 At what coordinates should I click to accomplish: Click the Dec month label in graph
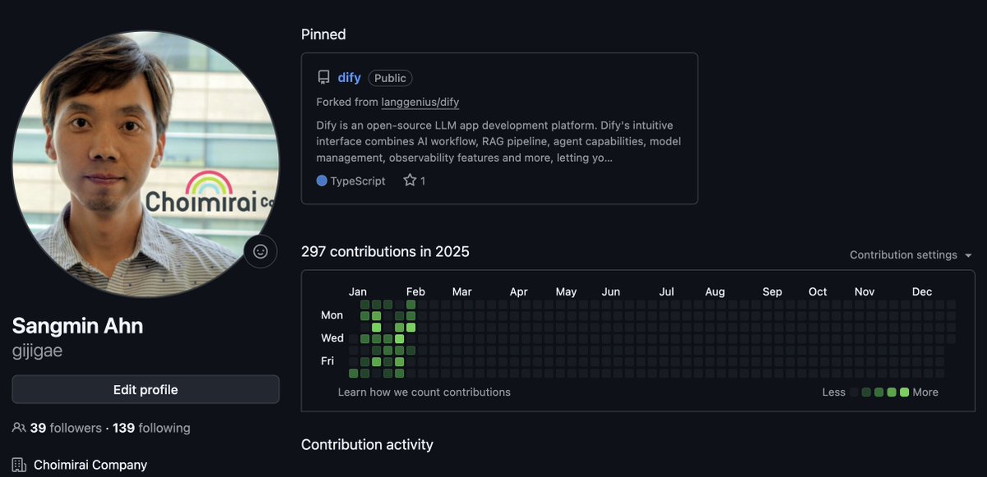click(x=922, y=291)
